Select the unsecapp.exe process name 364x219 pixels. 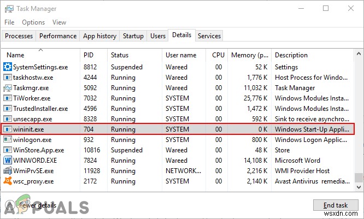(x=32, y=119)
